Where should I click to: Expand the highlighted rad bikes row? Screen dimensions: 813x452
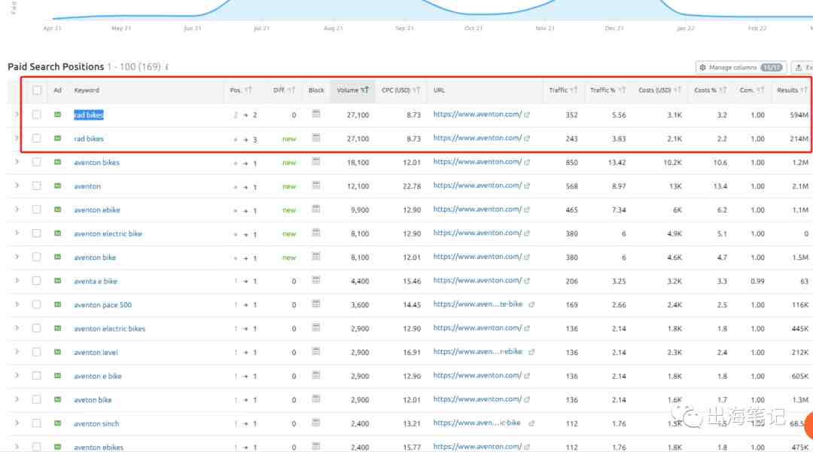pyautogui.click(x=17, y=115)
